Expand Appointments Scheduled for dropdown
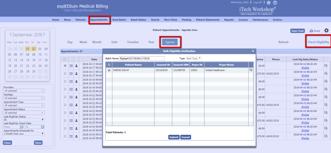 point(24,134)
